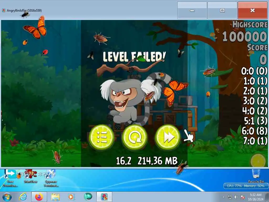
Task: Restart the level with the replay lime button
Action: tap(135, 137)
